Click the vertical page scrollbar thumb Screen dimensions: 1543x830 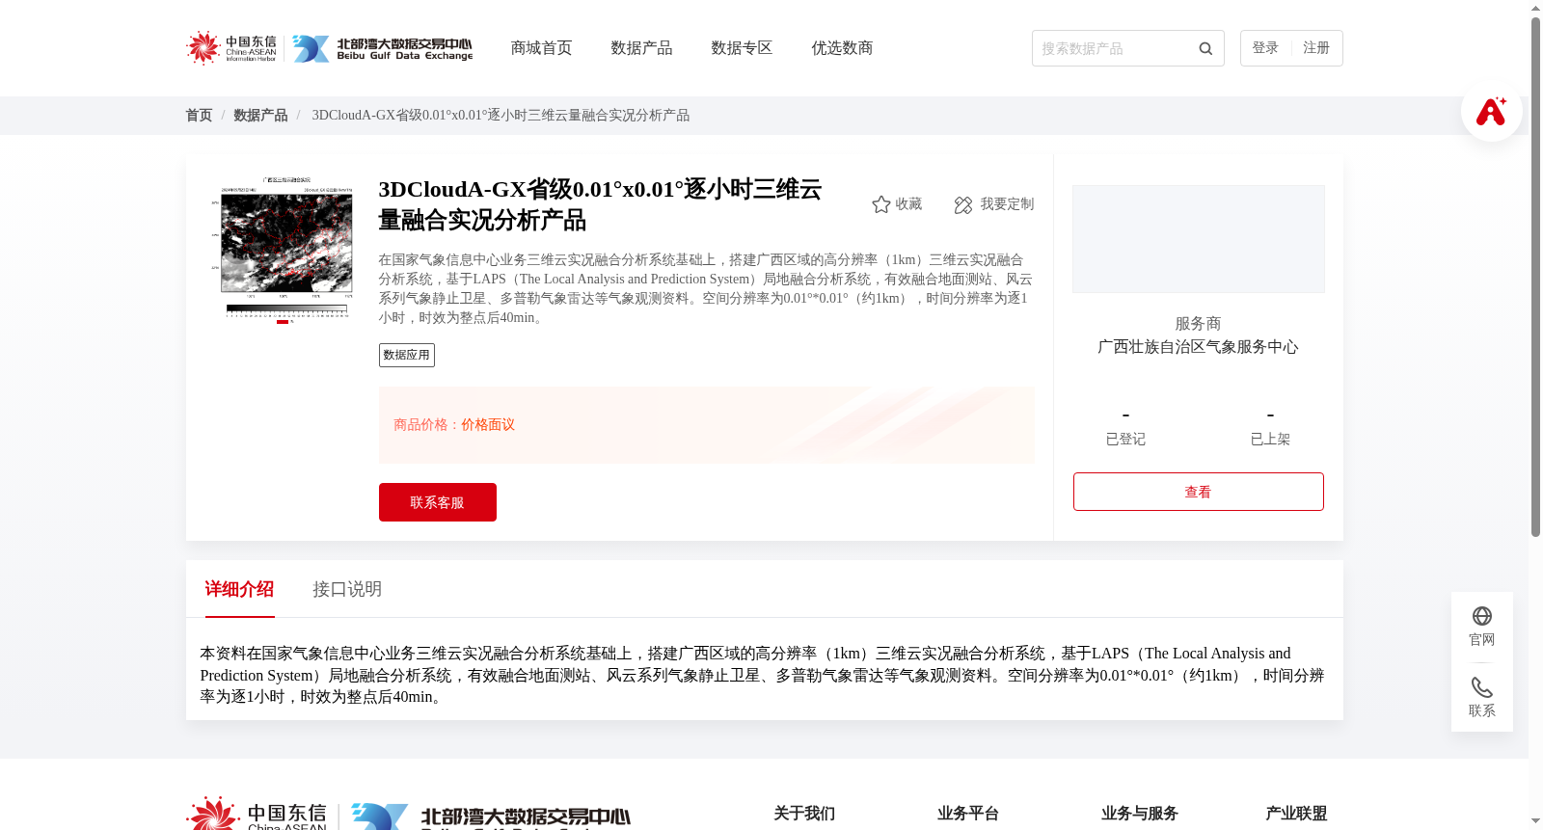pyautogui.click(x=1535, y=277)
